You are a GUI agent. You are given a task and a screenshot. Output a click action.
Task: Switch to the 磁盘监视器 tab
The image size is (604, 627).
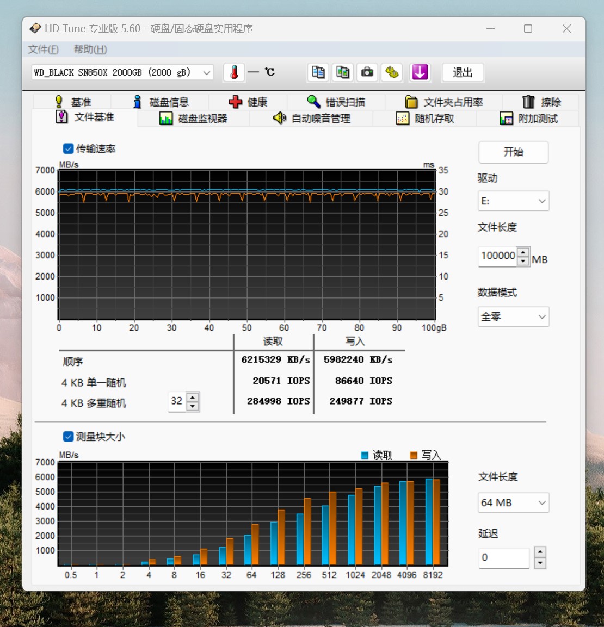coord(194,119)
